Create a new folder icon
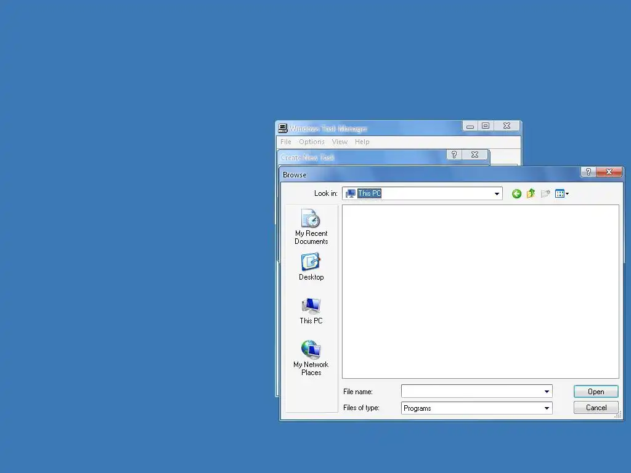This screenshot has width=631, height=473. (545, 194)
